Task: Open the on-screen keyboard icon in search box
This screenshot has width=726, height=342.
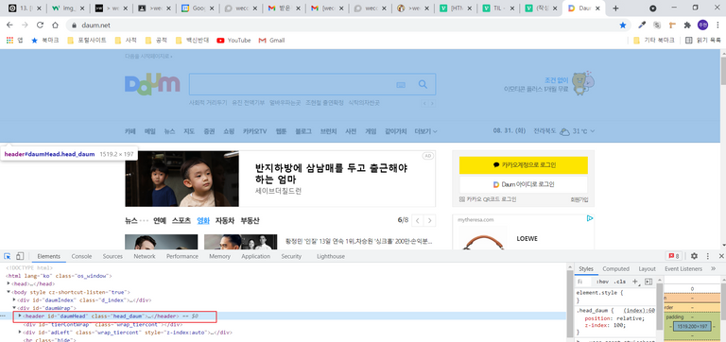Action: [x=401, y=85]
